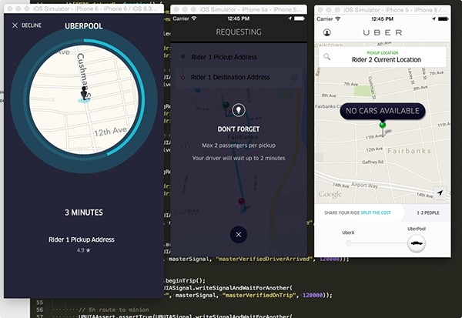Tap the lightbulb tip icon above DON'T FORGET
Viewport: 462px width, 318px height.
[239, 110]
